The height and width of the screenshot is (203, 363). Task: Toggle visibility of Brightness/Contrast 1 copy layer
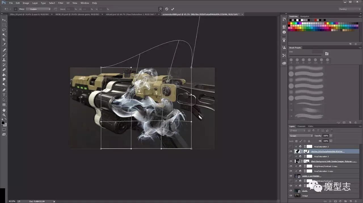click(x=291, y=166)
